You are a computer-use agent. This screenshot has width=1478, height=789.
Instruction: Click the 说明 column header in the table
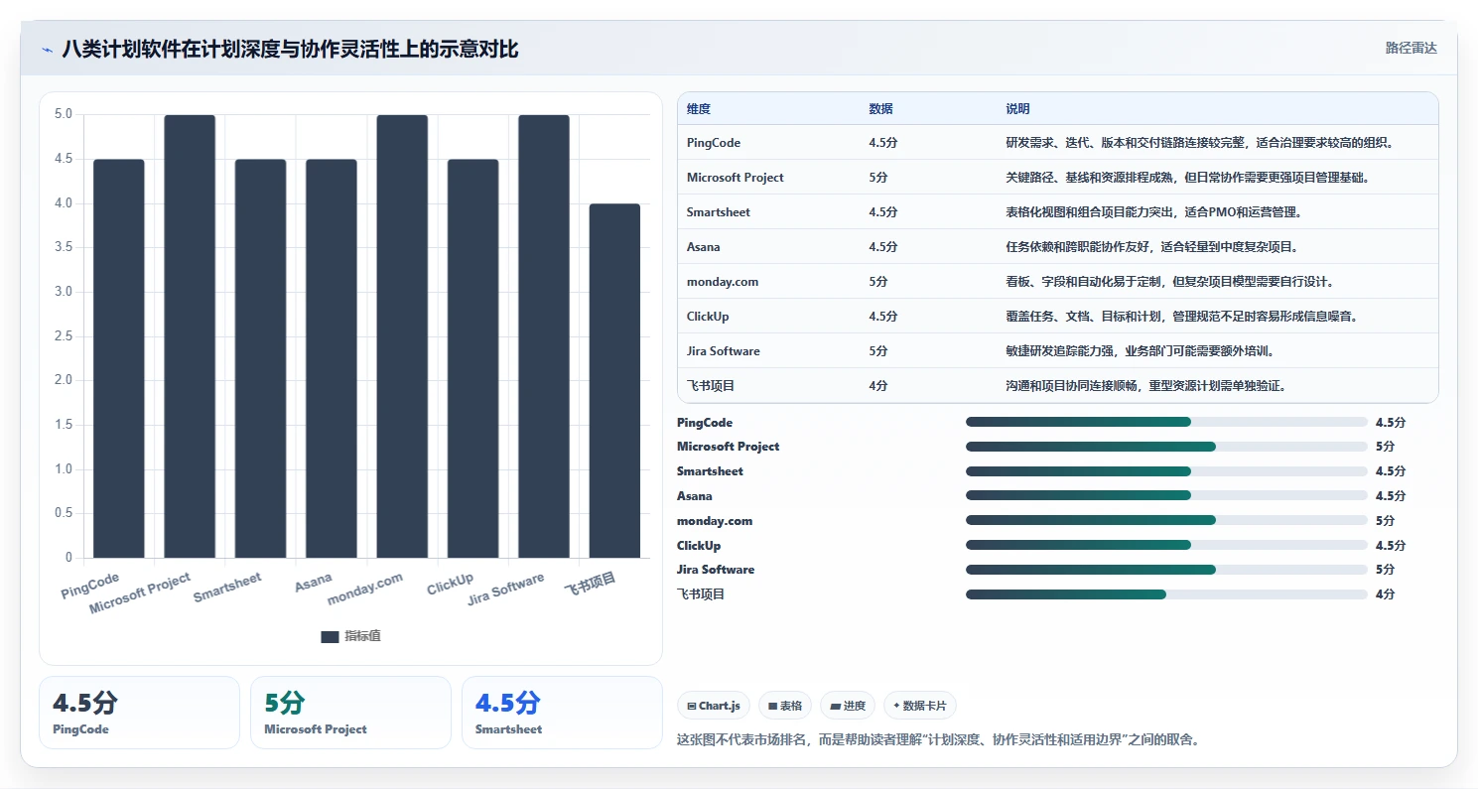pyautogui.click(x=1017, y=109)
